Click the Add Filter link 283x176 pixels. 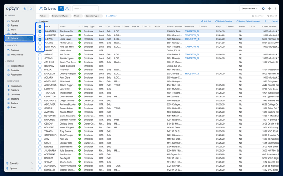pos(111,16)
